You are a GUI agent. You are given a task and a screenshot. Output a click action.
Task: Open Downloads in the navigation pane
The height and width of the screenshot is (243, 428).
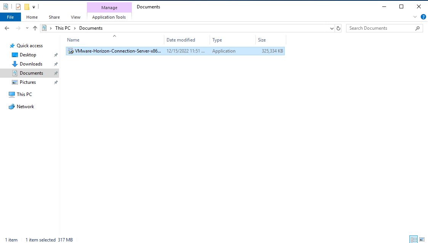31,64
